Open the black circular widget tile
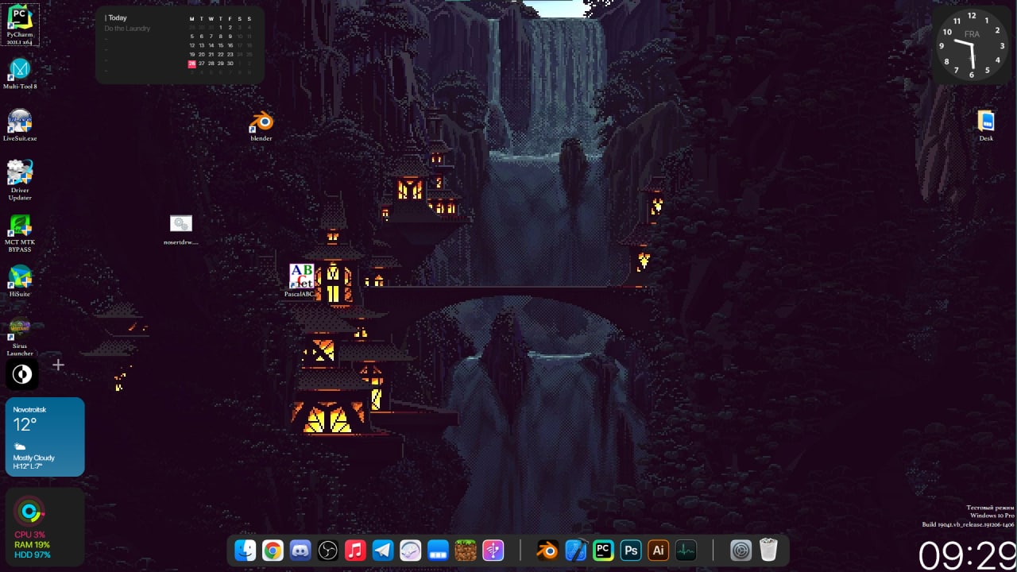 click(22, 374)
